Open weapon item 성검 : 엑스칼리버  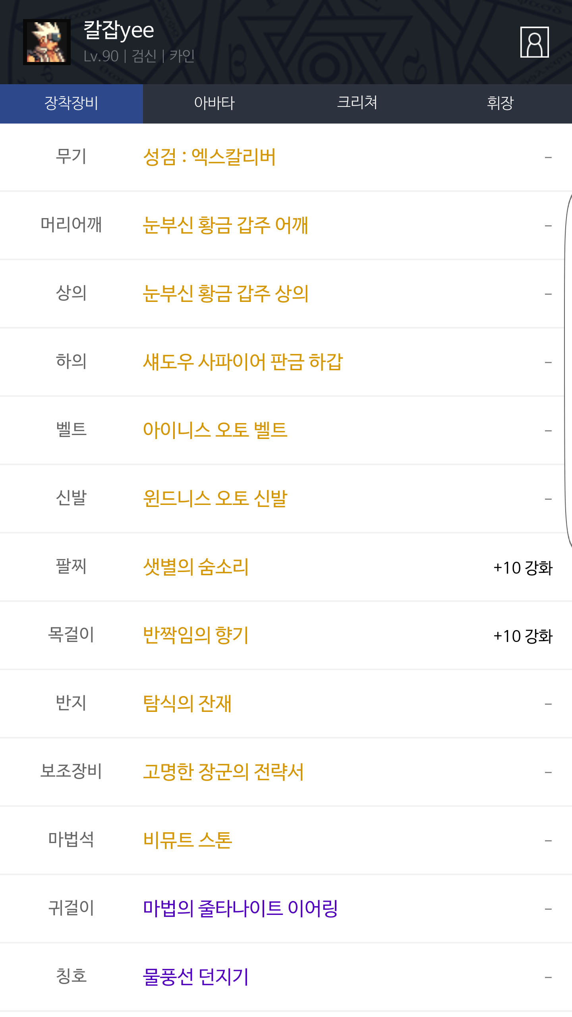(209, 157)
